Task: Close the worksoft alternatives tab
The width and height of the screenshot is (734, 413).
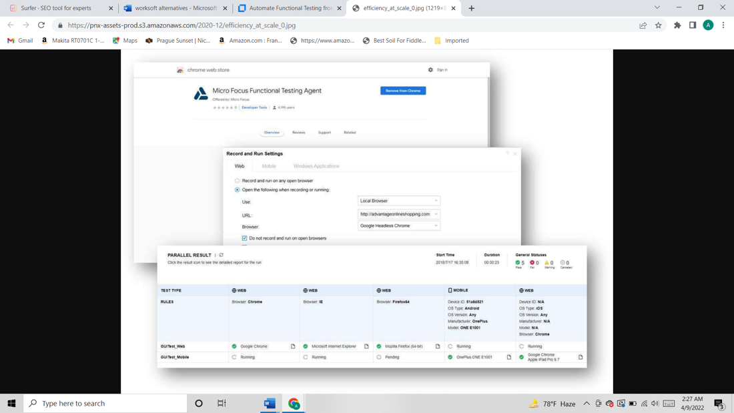Action: coord(225,8)
